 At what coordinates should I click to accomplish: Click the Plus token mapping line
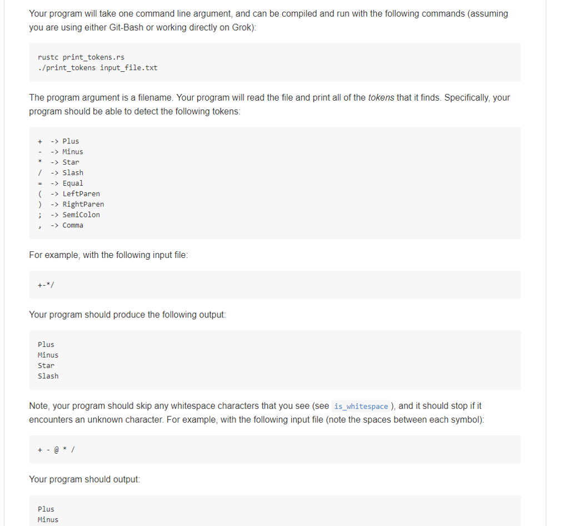coord(58,141)
